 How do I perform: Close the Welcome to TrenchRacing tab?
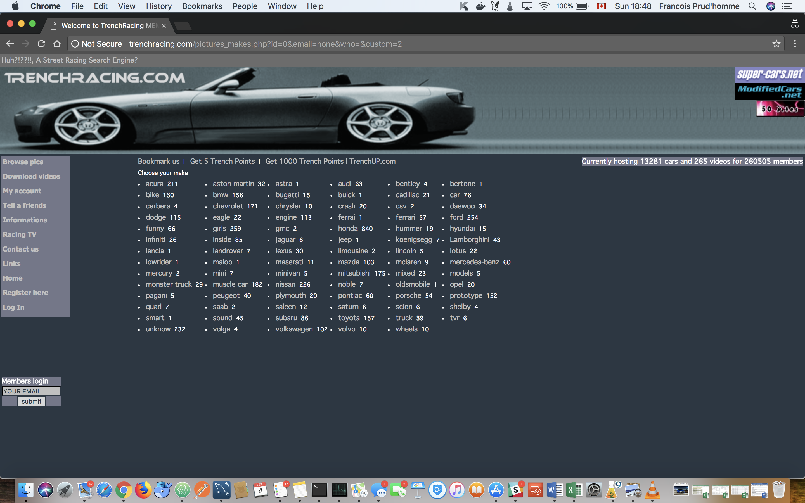click(x=164, y=26)
